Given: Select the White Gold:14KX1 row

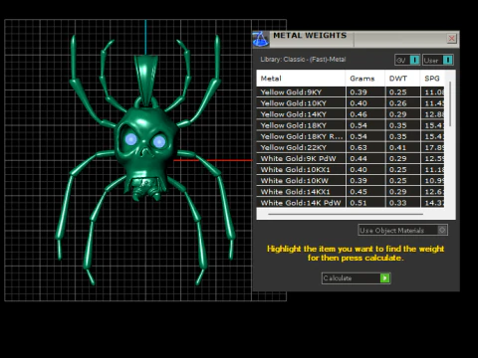Looking at the screenshot, I should [x=351, y=192].
